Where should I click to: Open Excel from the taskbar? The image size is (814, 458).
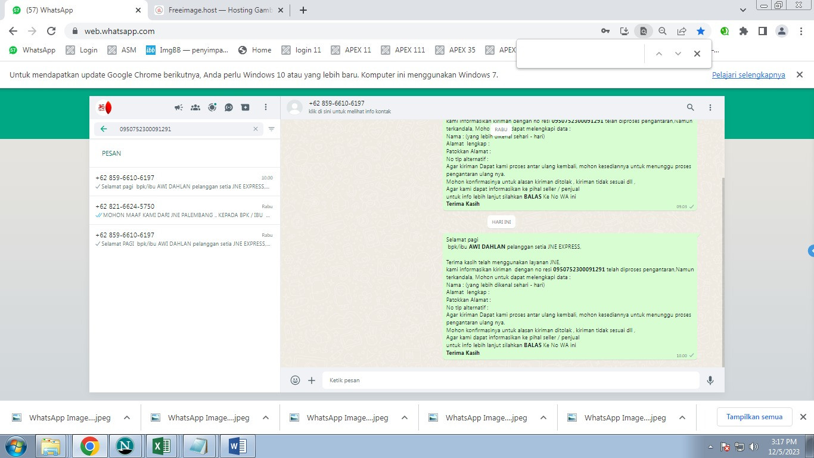161,446
